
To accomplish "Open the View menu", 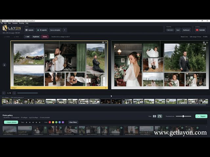I will click(x=9, y=23).
